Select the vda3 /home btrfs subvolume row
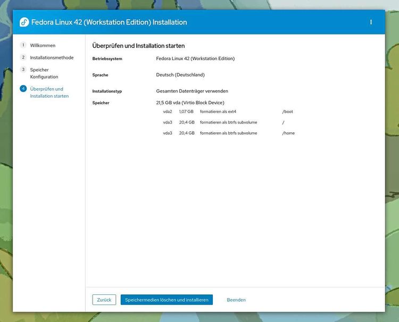This screenshot has height=322, width=399. [x=228, y=133]
